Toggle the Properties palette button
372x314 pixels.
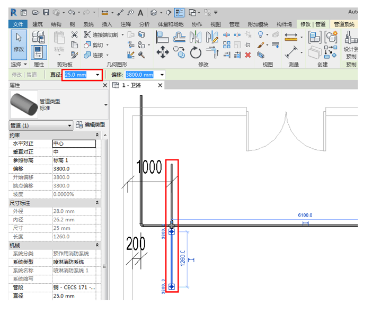[x=39, y=52]
